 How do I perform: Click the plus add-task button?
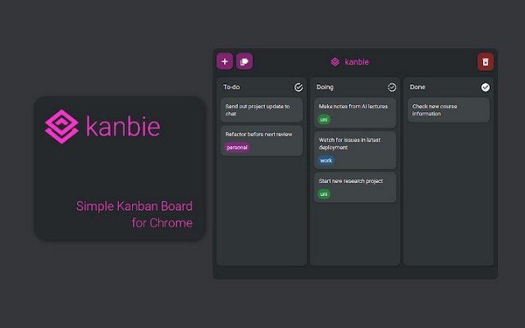225,61
